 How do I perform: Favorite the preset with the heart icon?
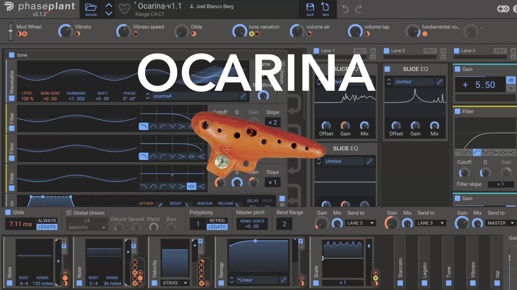click(x=124, y=9)
